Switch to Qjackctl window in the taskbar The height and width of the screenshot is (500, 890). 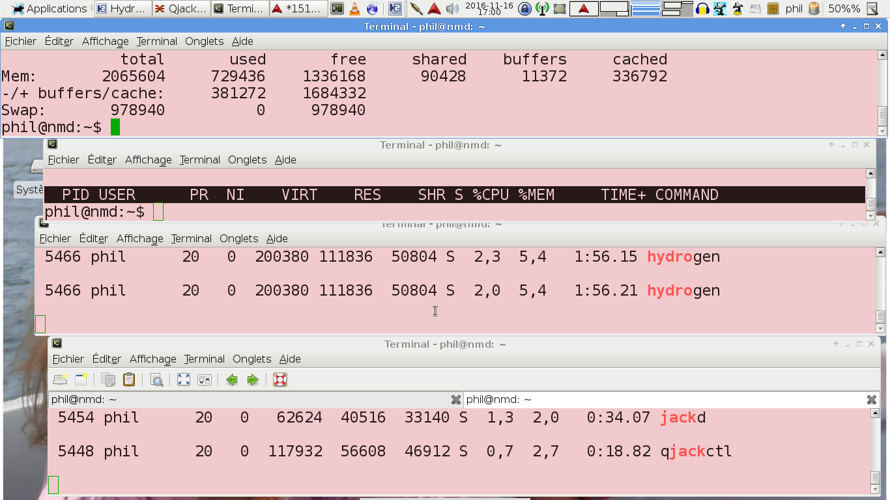point(180,8)
